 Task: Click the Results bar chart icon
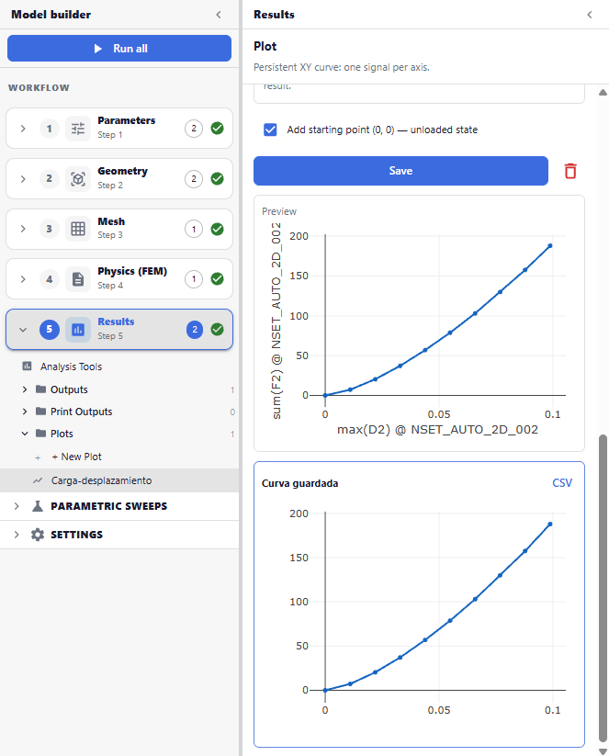tap(78, 330)
